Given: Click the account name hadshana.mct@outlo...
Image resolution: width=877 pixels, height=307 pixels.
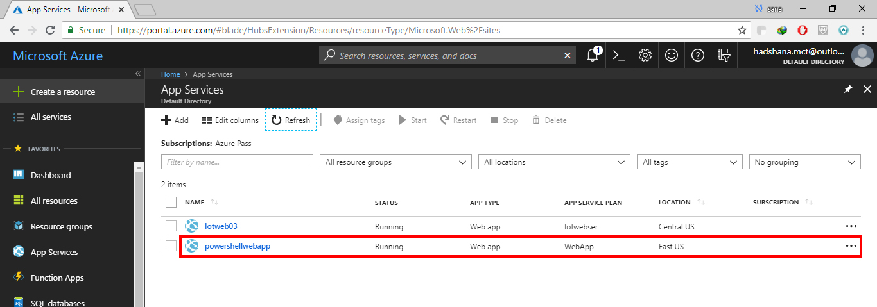Looking at the screenshot, I should [799, 51].
